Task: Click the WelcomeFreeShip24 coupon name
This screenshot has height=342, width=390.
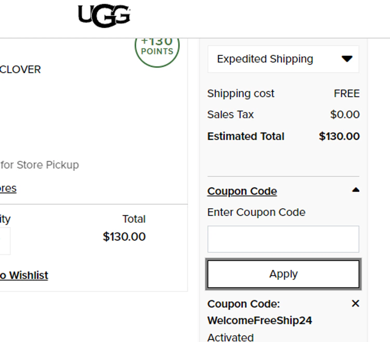Action: click(259, 320)
